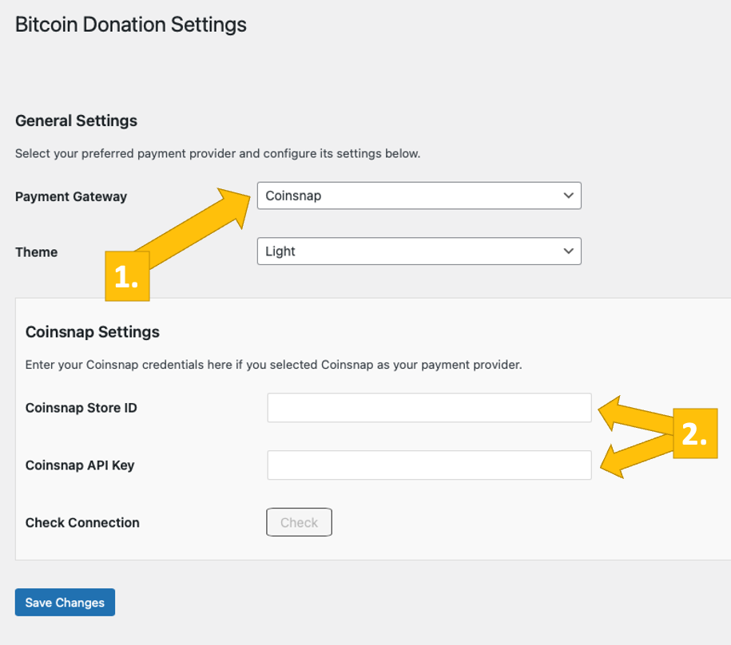Click the Coinsnap API Key label
The image size is (731, 645).
(80, 465)
